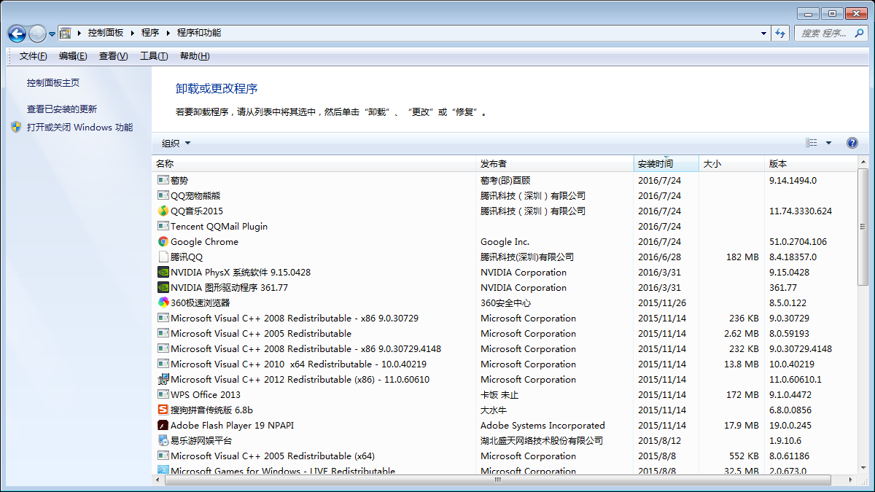The width and height of the screenshot is (875, 492).
Task: Click Adobe Systems Incorporated publisher cell
Action: [542, 426]
